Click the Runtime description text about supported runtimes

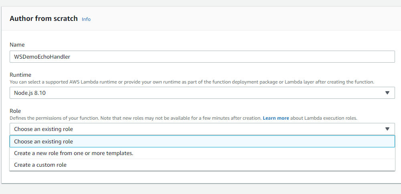(x=192, y=82)
